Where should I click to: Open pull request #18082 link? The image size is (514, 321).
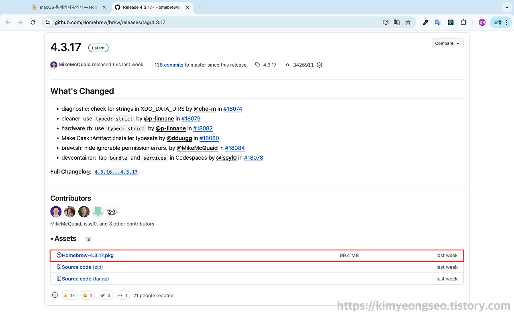click(x=203, y=128)
